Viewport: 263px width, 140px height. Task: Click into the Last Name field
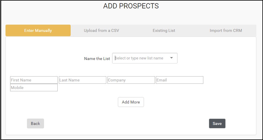pos(83,80)
